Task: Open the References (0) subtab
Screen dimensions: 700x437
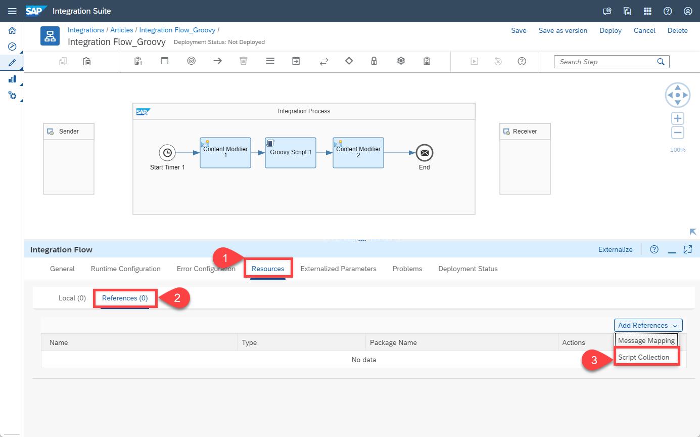Action: click(125, 298)
